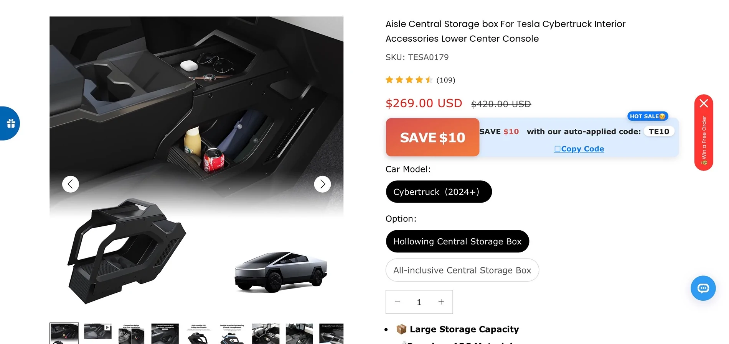729x344 pixels.
Task: Close the Win a Free Order banner
Action: 704,103
